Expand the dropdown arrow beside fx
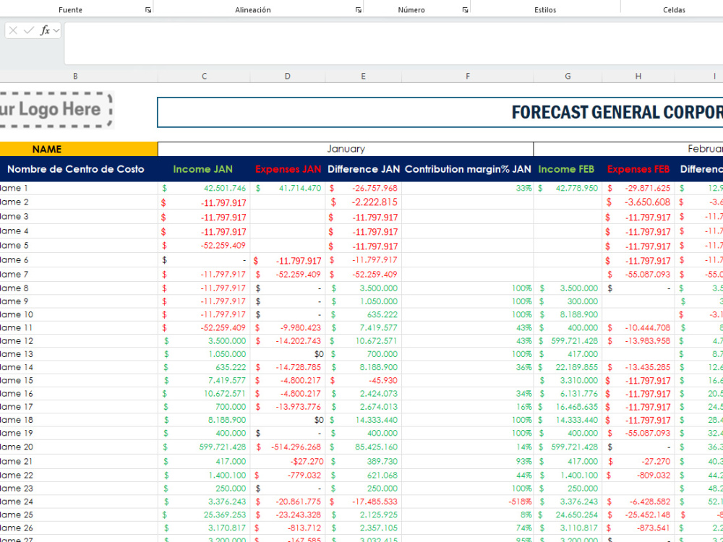 click(56, 30)
